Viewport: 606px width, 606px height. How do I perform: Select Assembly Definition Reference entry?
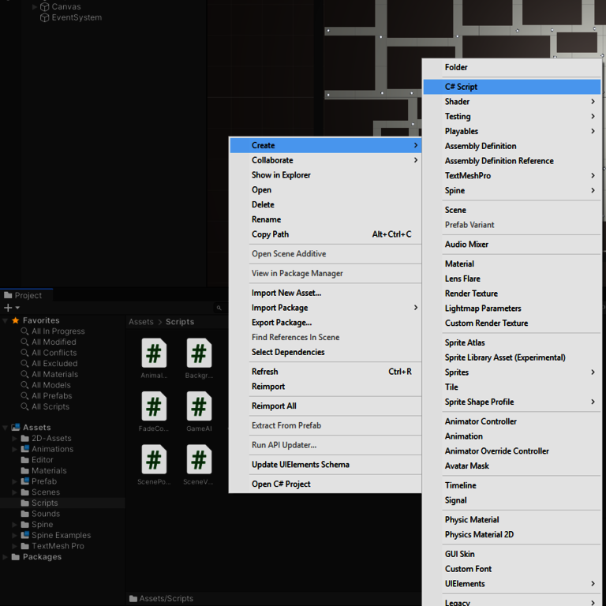tap(511, 161)
